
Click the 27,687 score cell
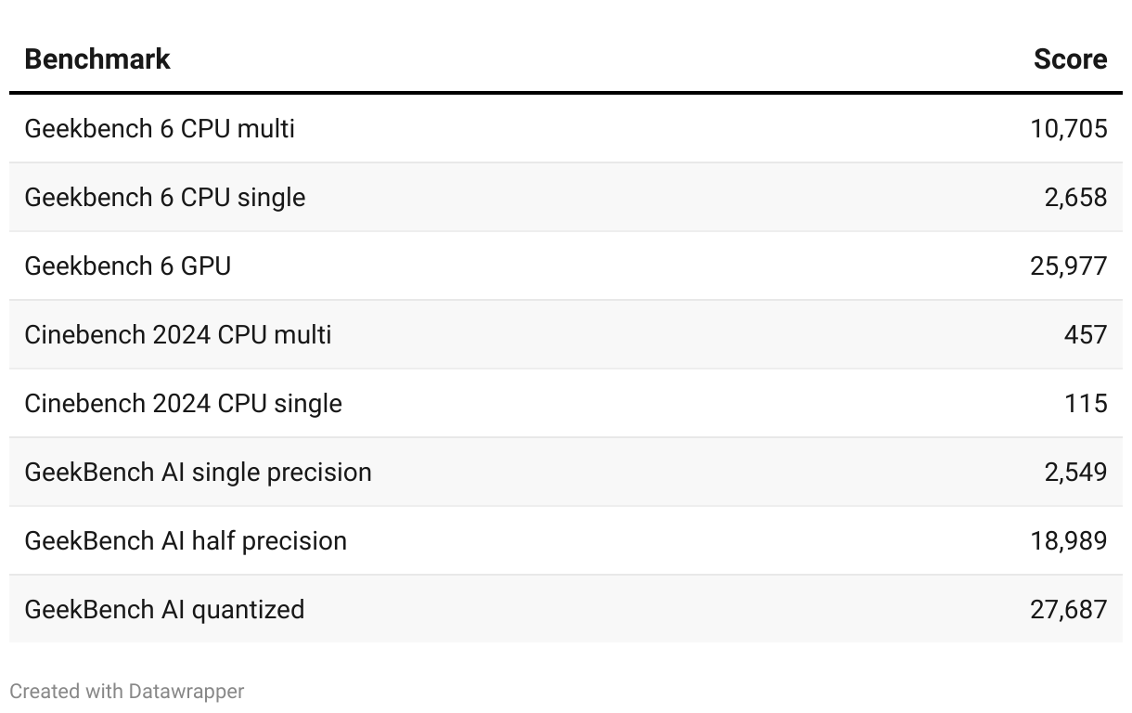[x=1068, y=609]
